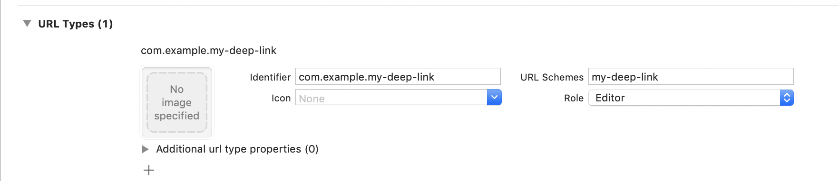Viewport: 839px width, 181px height.
Task: Click the No image specified placeholder
Action: tap(177, 102)
